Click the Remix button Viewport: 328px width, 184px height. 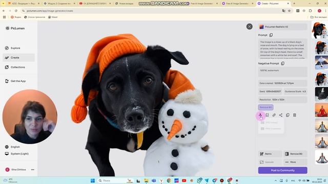270,154
